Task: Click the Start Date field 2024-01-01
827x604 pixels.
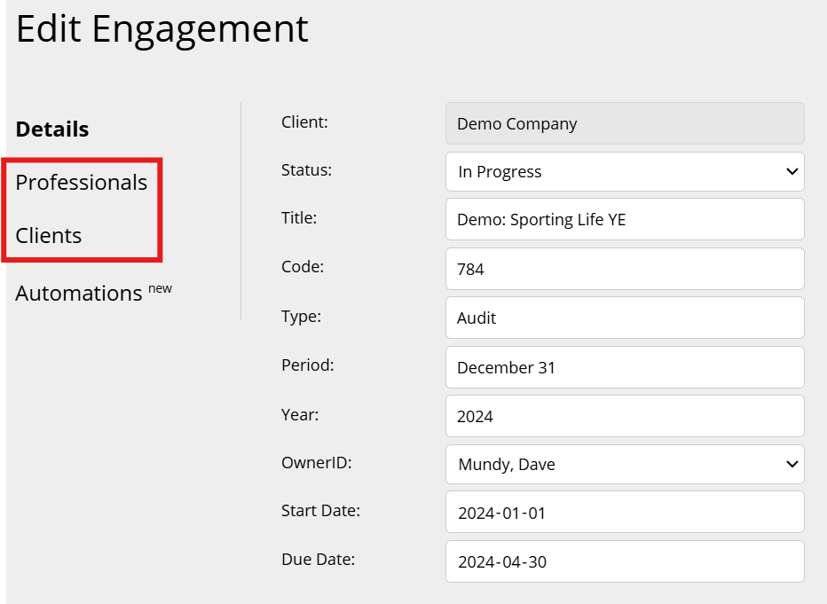Action: (625, 513)
